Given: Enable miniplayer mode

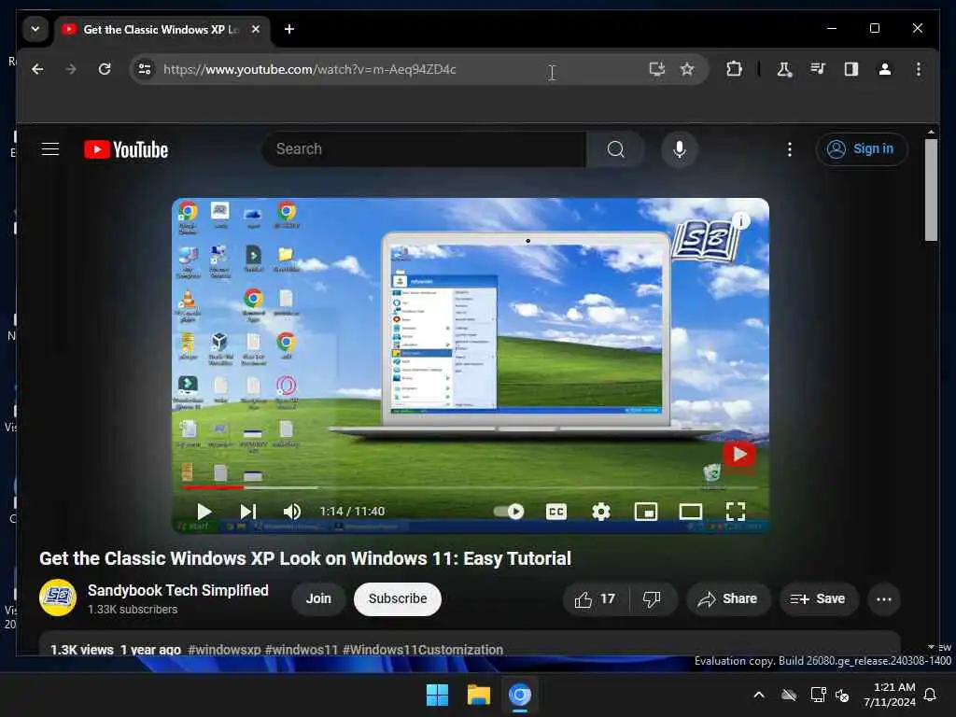Looking at the screenshot, I should point(646,511).
